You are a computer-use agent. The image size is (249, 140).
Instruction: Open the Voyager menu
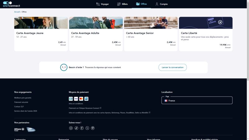[102, 4]
